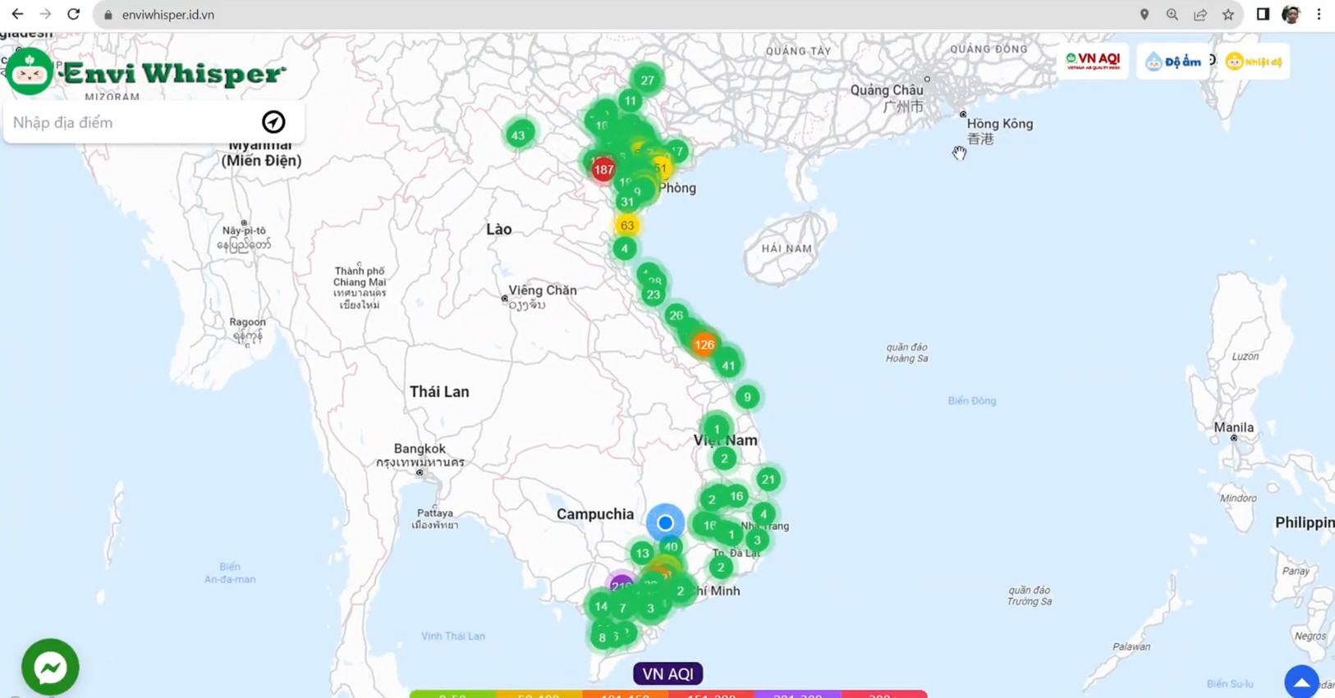Click the Envi Whisper mascot logo
Viewport: 1335px width, 698px height.
[x=30, y=72]
